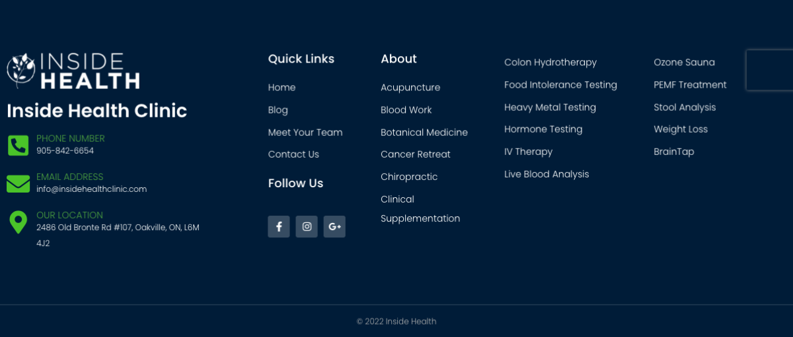
Task: Select the Contact Us link
Action: [293, 154]
